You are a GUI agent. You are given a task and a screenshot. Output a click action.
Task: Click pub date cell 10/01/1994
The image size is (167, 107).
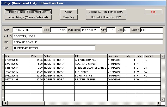tap(117, 76)
